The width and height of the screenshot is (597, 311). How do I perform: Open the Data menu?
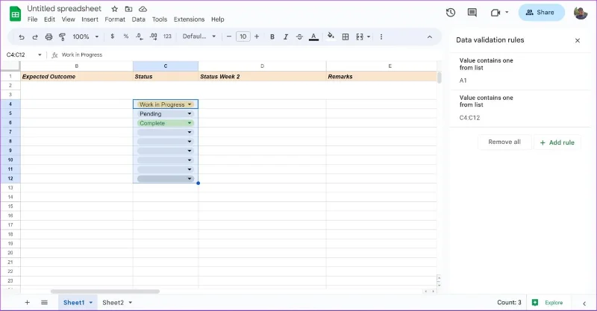(x=139, y=19)
